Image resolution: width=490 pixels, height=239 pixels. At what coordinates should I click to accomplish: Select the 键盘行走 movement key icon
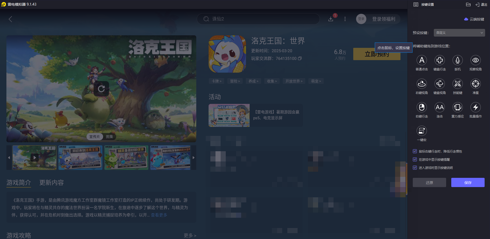[x=440, y=60]
